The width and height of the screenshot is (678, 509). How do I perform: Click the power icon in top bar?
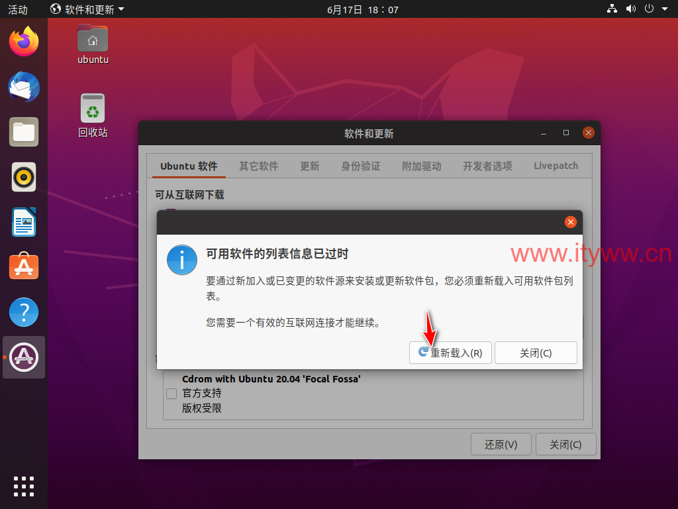coord(649,9)
